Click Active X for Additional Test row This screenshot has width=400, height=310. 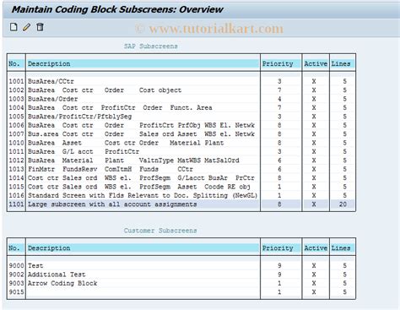point(314,275)
